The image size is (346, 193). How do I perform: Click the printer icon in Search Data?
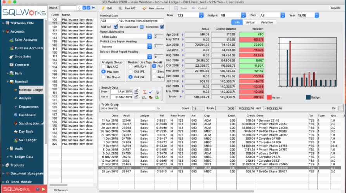[x=157, y=92]
